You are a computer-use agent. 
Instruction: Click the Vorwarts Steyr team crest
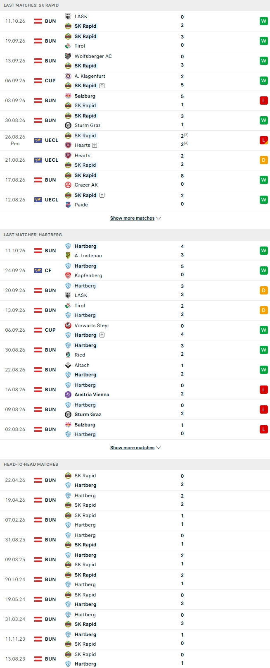(x=68, y=326)
